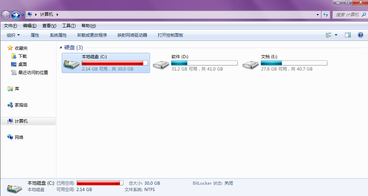Viewport: 368px width, 196px height.
Task: Open the help question mark icon
Action: coord(361,35)
